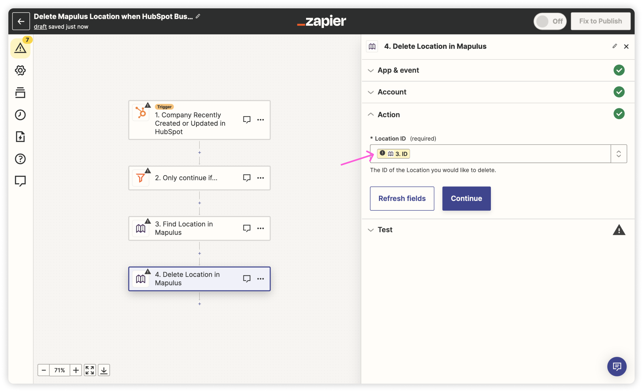Screen dimensions: 643x392
Task: Zoom in the canvas with plus
Action: 76,370
